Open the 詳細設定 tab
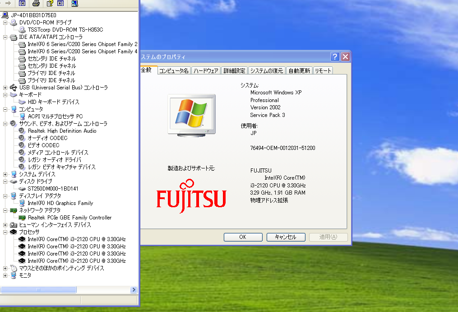 point(235,70)
